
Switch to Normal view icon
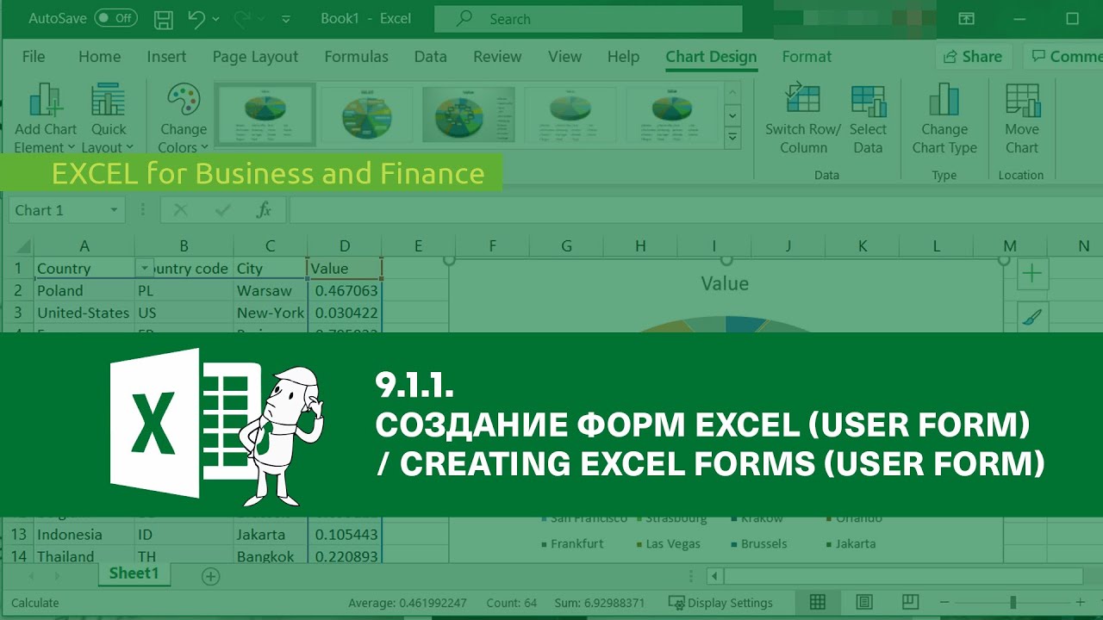tap(817, 602)
